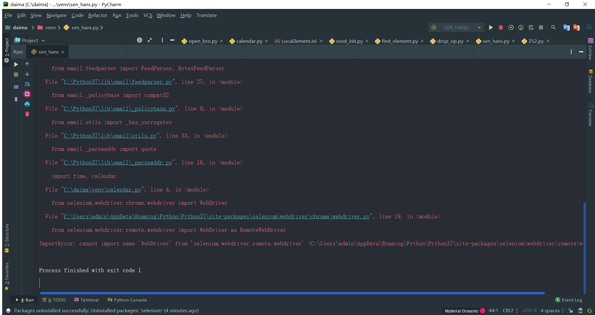Open Search Everywhere magnifier icon

point(553,27)
